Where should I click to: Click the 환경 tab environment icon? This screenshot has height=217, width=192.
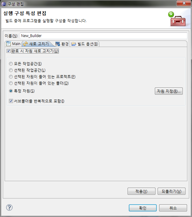pyautogui.click(x=58, y=44)
